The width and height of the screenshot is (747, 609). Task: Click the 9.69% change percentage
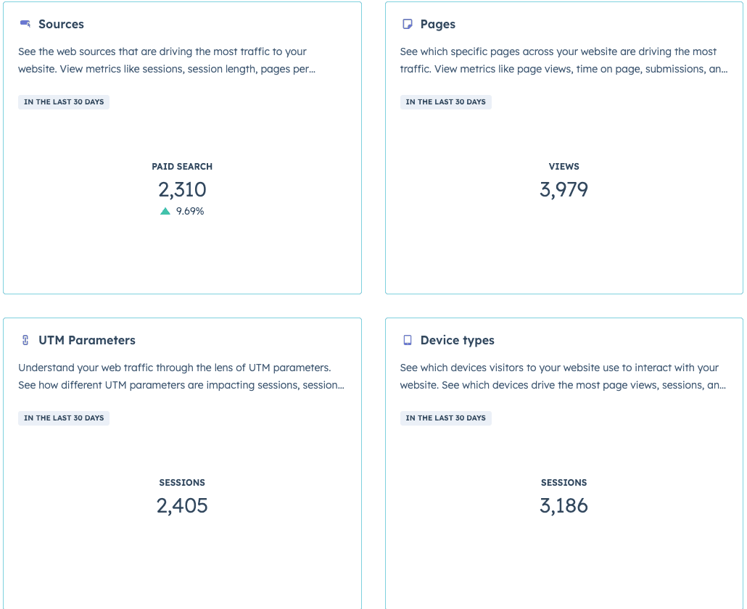click(x=190, y=211)
